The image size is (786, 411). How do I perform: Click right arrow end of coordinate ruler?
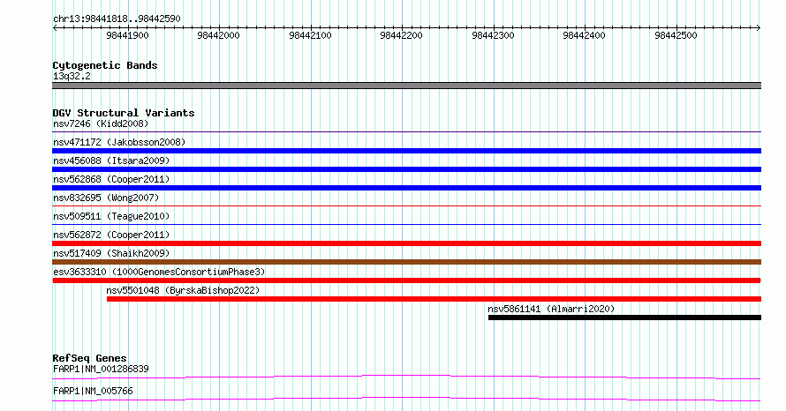759,27
